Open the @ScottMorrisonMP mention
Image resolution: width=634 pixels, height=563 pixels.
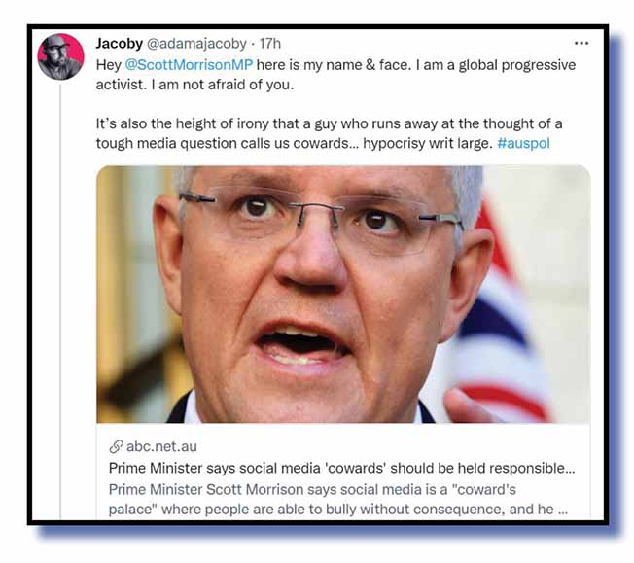189,65
